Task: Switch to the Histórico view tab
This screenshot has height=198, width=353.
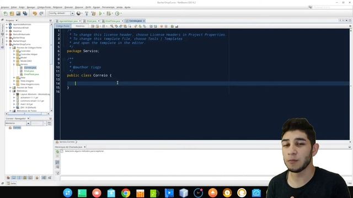Action: click(x=80, y=26)
